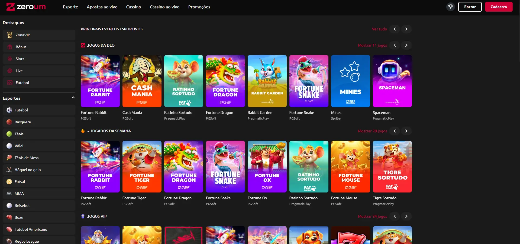The image size is (520, 244).
Task: Choose Hóquei no gelo sport
Action: 39,170
